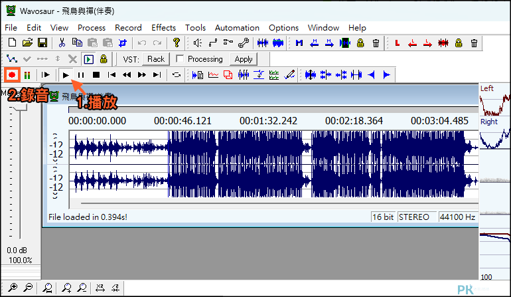Open the Process menu
511x297 pixels.
point(92,28)
